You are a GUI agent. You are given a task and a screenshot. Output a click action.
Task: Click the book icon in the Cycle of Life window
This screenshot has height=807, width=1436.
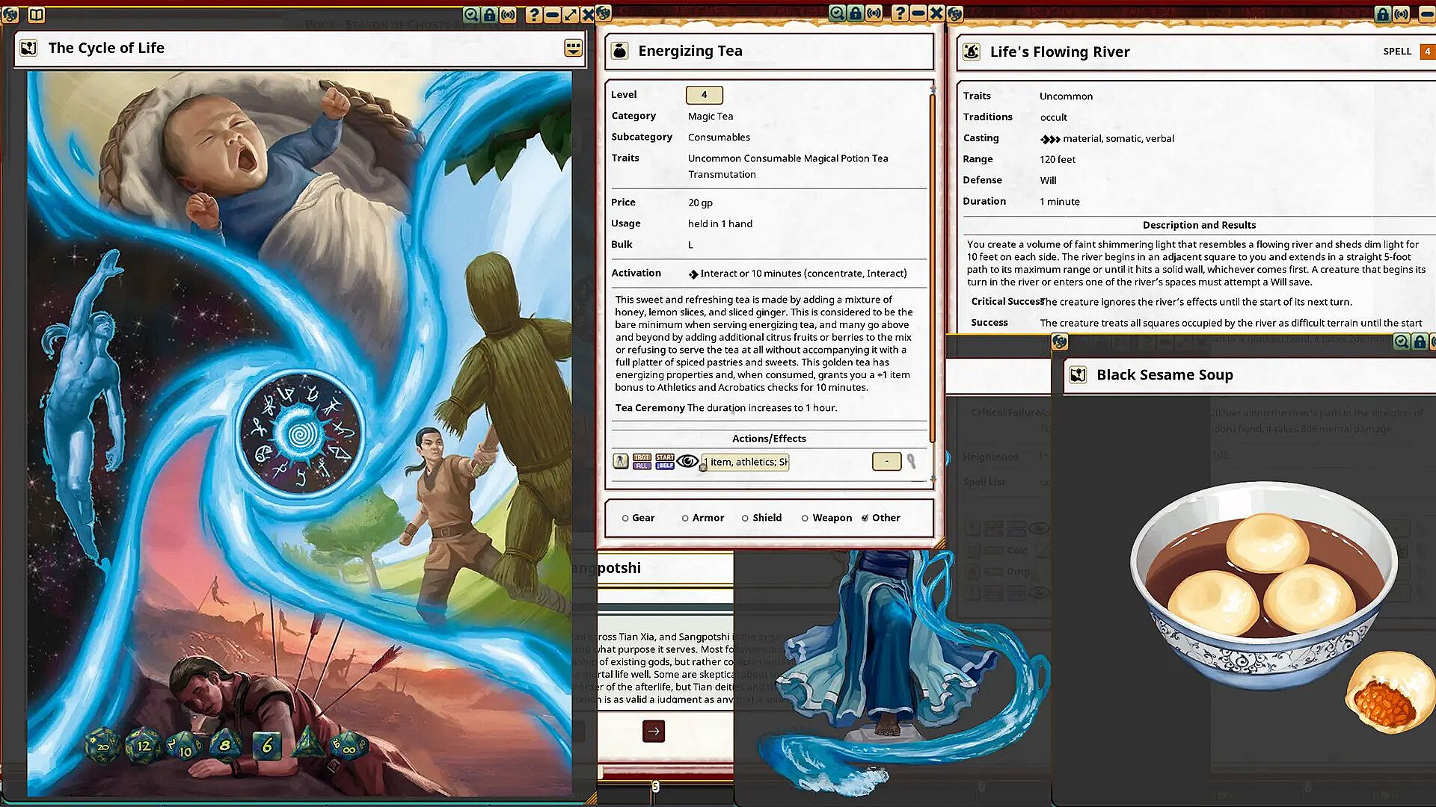tap(36, 14)
